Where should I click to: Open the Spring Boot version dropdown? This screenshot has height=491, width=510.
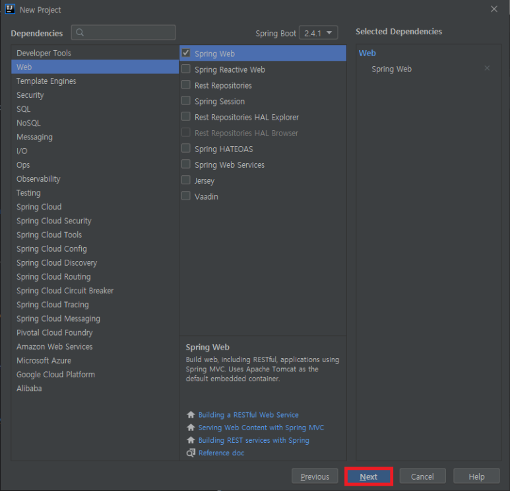(318, 32)
